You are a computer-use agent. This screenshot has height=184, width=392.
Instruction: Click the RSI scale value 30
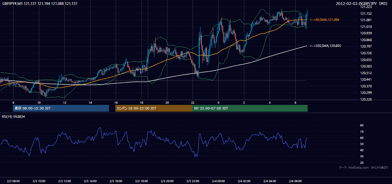coord(362,156)
